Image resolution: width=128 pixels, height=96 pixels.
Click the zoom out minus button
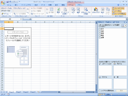coord(112,94)
